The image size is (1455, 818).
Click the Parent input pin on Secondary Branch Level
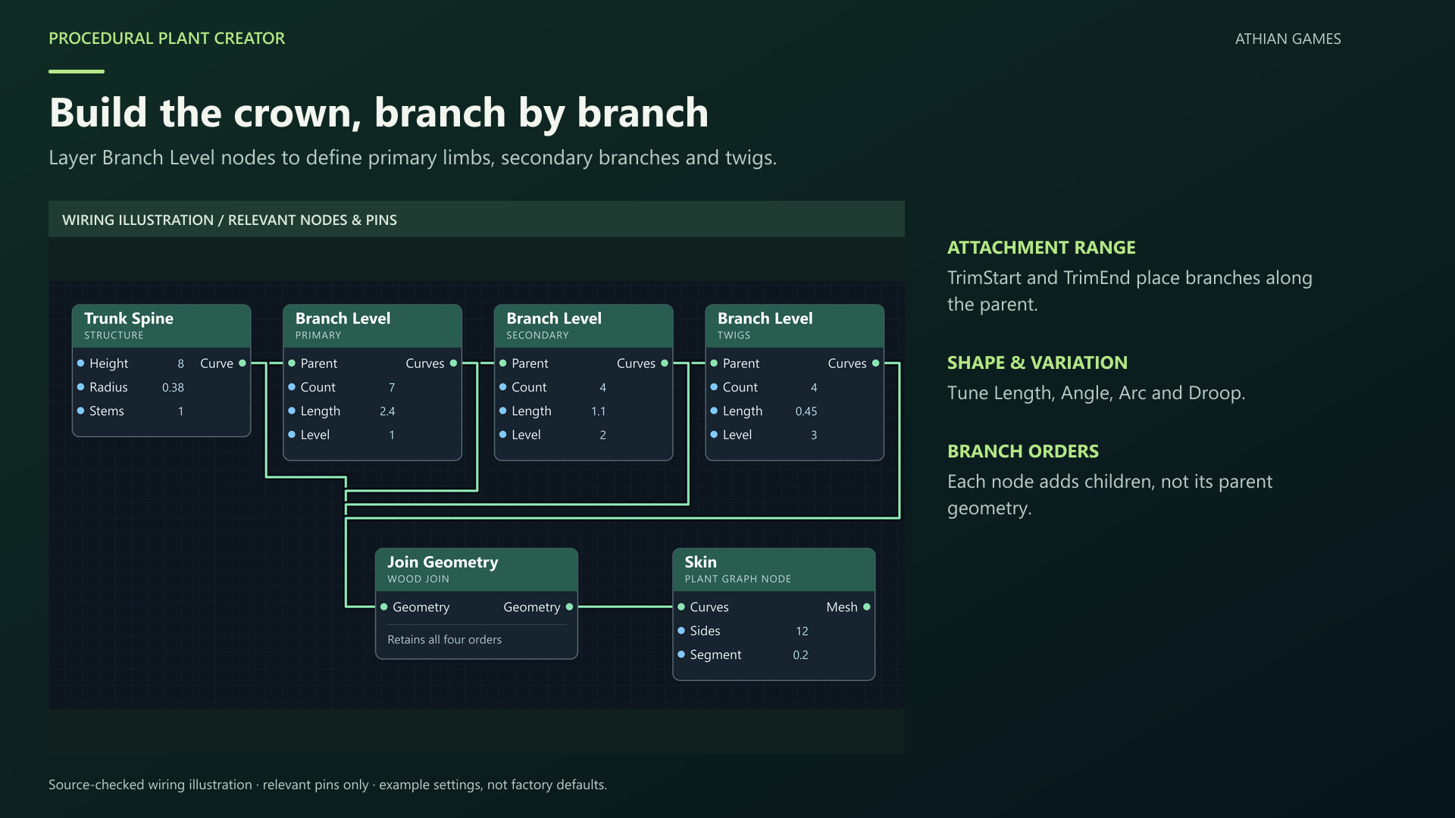pyautogui.click(x=502, y=364)
